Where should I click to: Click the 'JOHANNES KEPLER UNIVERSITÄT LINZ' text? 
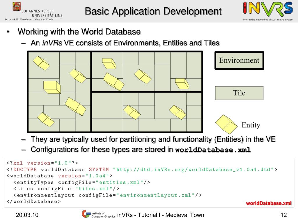pyautogui.click(x=42, y=13)
